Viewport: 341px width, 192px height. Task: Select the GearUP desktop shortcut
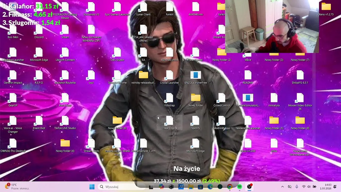(x=13, y=101)
